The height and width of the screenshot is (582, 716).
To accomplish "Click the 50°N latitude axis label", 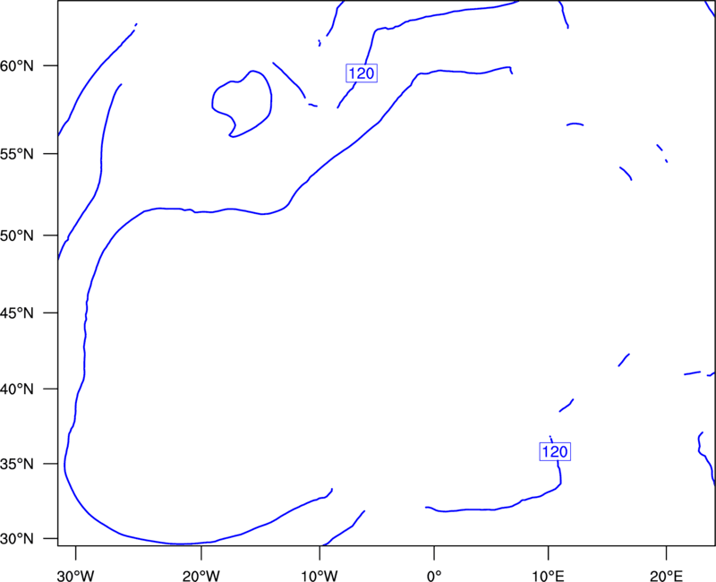I will [x=17, y=235].
